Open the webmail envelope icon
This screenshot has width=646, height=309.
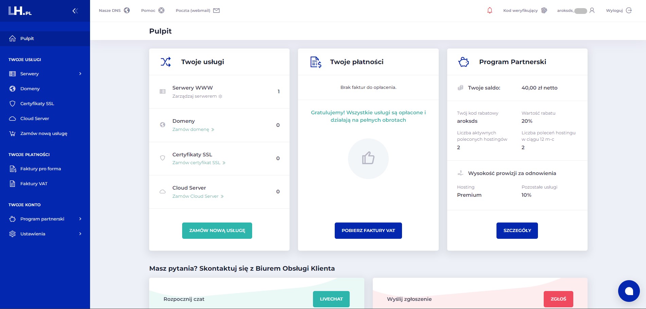coord(216,11)
